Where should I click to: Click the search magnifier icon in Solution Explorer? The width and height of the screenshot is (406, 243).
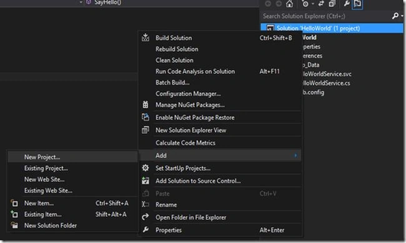click(x=395, y=16)
